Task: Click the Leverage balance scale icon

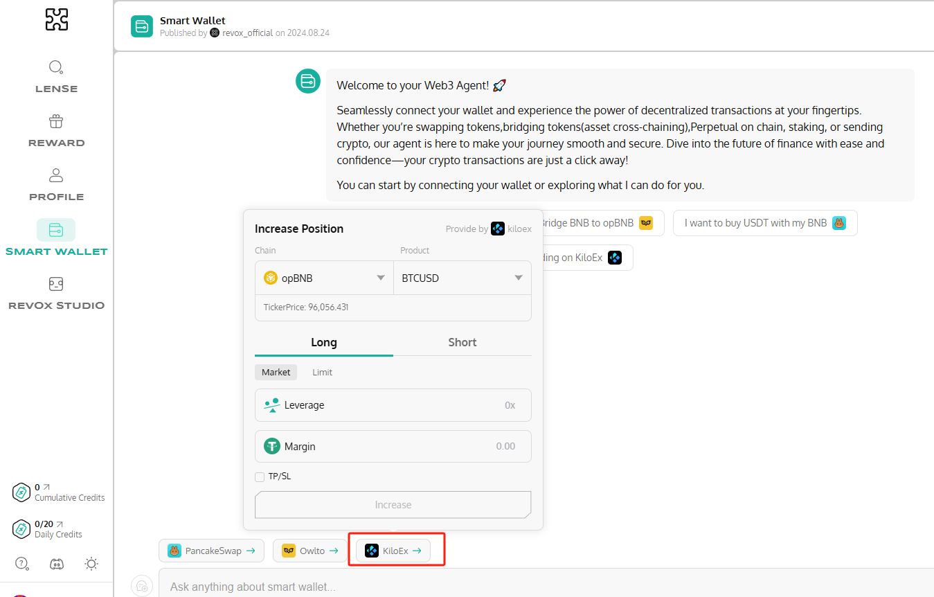Action: 271,405
